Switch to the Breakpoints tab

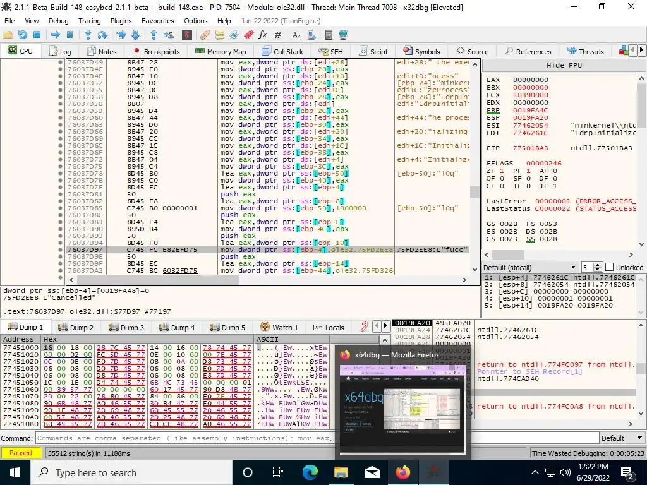pos(157,51)
